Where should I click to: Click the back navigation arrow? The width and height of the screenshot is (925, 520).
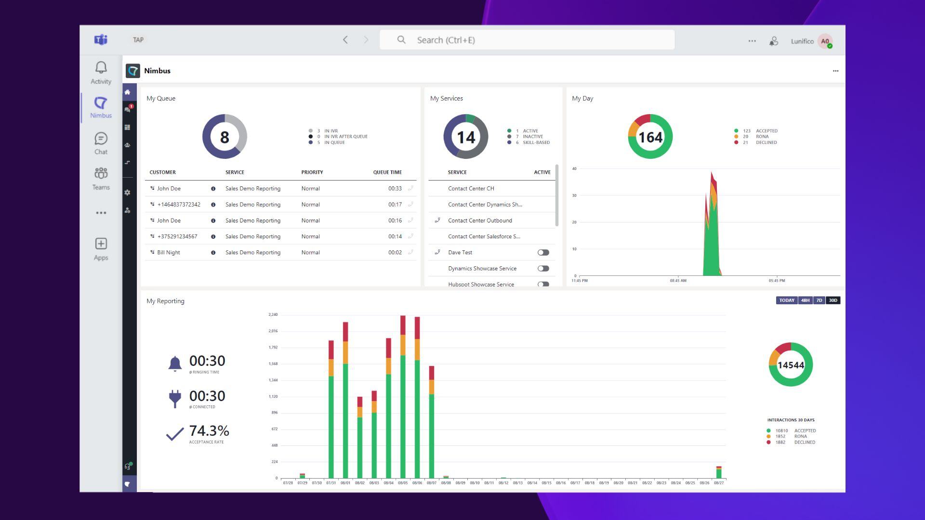pos(345,40)
